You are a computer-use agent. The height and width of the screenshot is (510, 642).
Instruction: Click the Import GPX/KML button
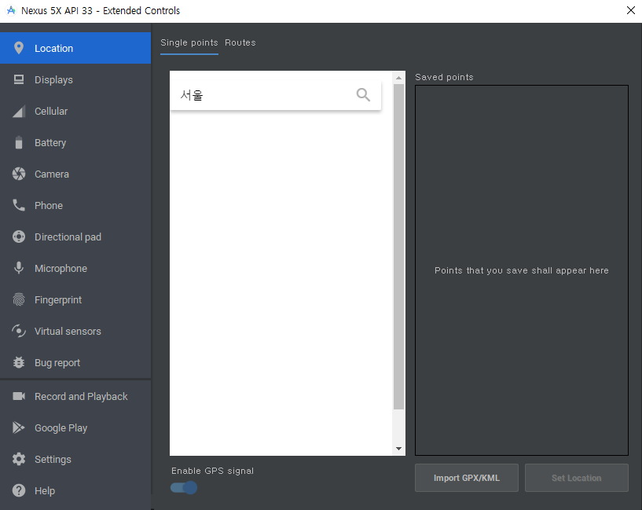(x=467, y=478)
